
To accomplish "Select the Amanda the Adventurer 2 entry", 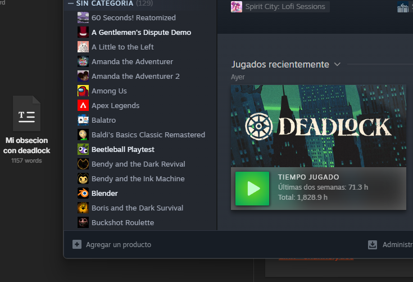I will [135, 76].
